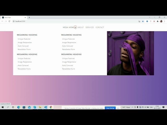The image size is (167, 125).
Task: Click the Chrome taskbar icon
Action: point(51,107)
